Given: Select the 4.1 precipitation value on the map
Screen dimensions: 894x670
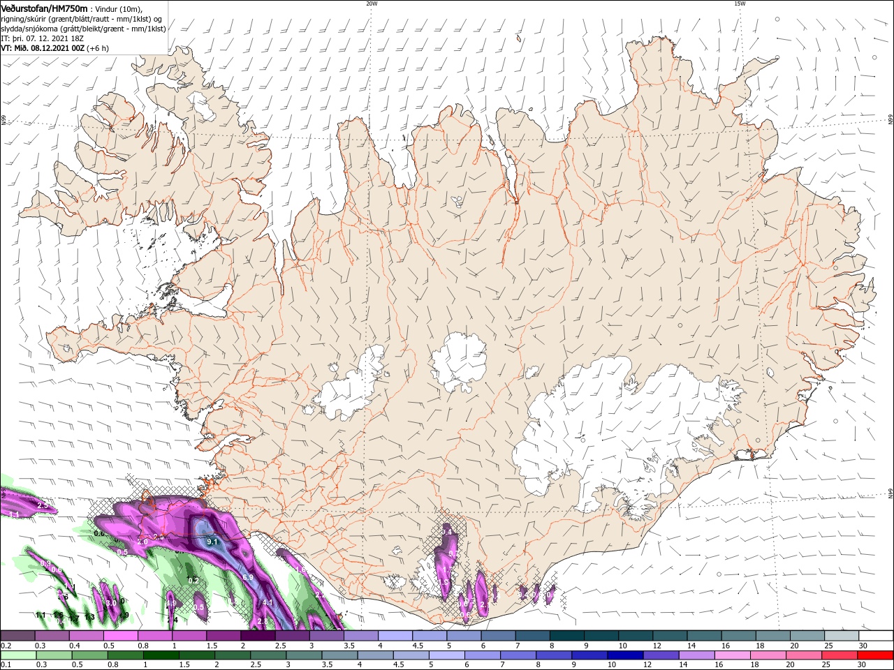Looking at the screenshot, I should (268, 602).
